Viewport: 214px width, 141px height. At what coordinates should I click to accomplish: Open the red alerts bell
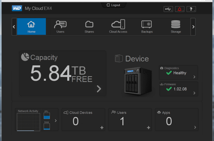(180, 9)
